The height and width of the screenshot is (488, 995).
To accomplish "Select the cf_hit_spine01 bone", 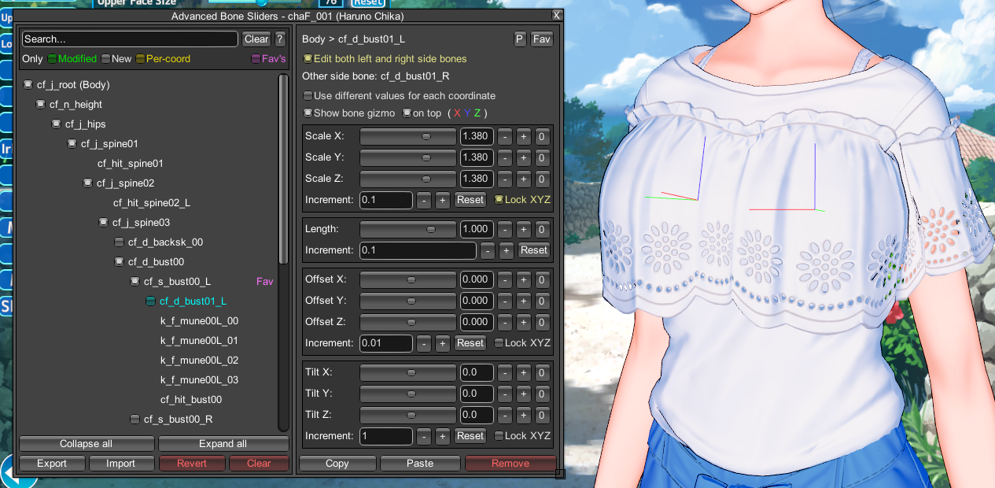I will click(131, 163).
